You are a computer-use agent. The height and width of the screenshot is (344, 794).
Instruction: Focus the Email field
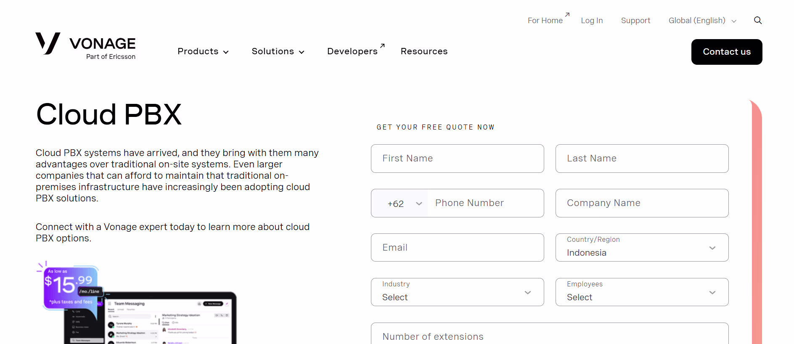click(458, 248)
